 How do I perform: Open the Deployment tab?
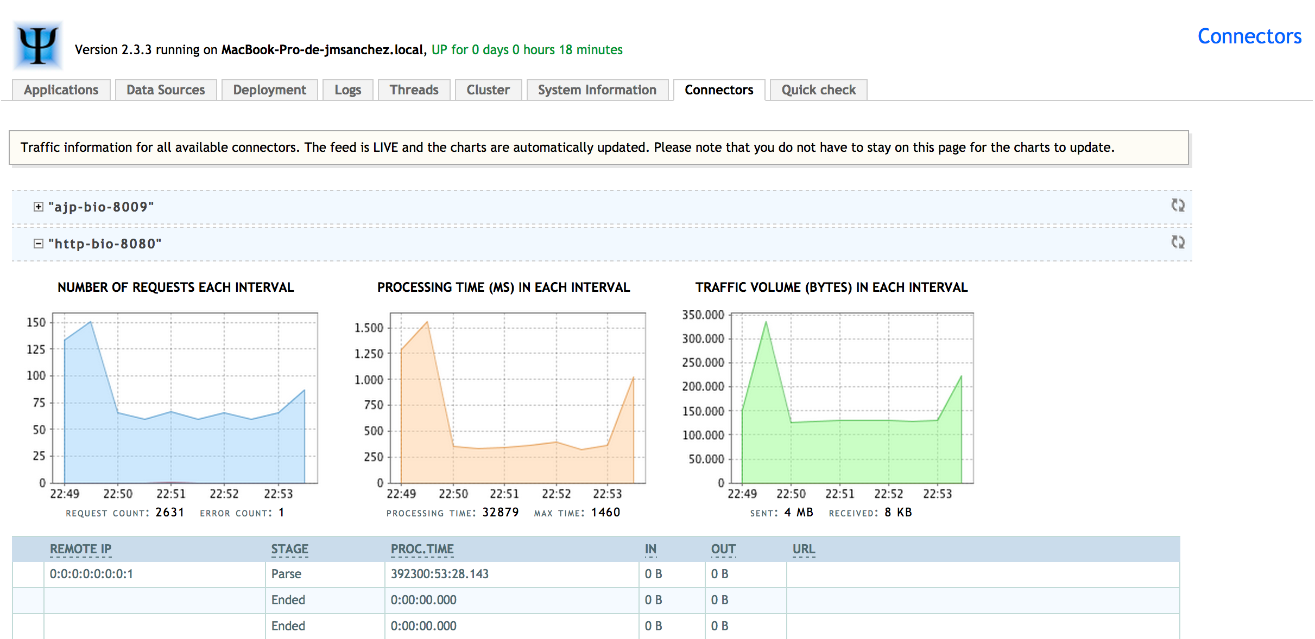click(x=269, y=90)
